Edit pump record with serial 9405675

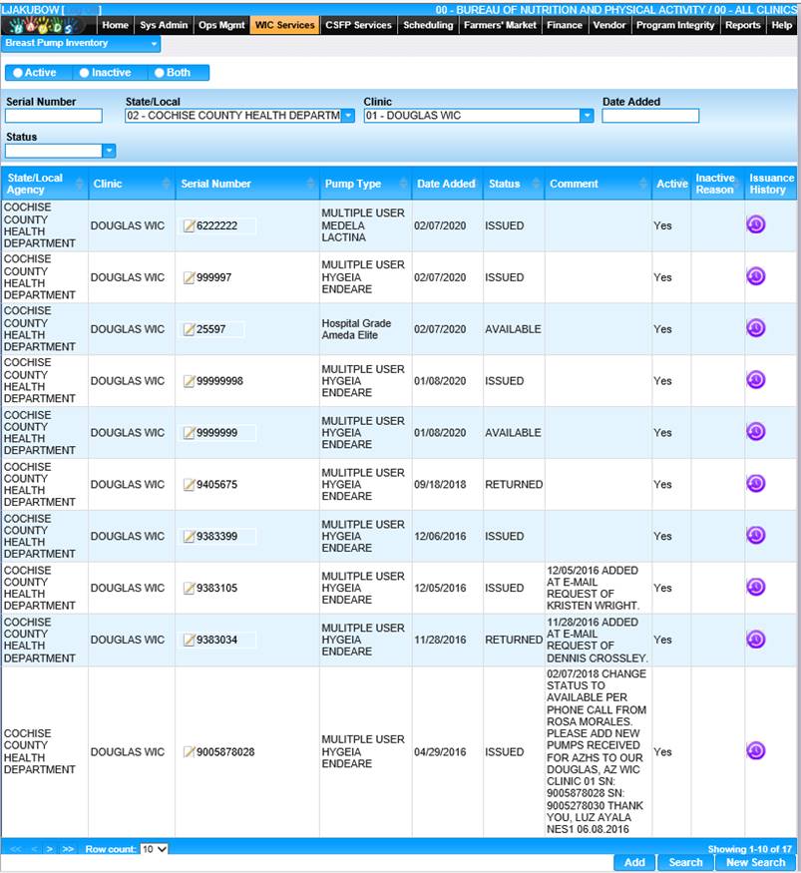(x=190, y=484)
